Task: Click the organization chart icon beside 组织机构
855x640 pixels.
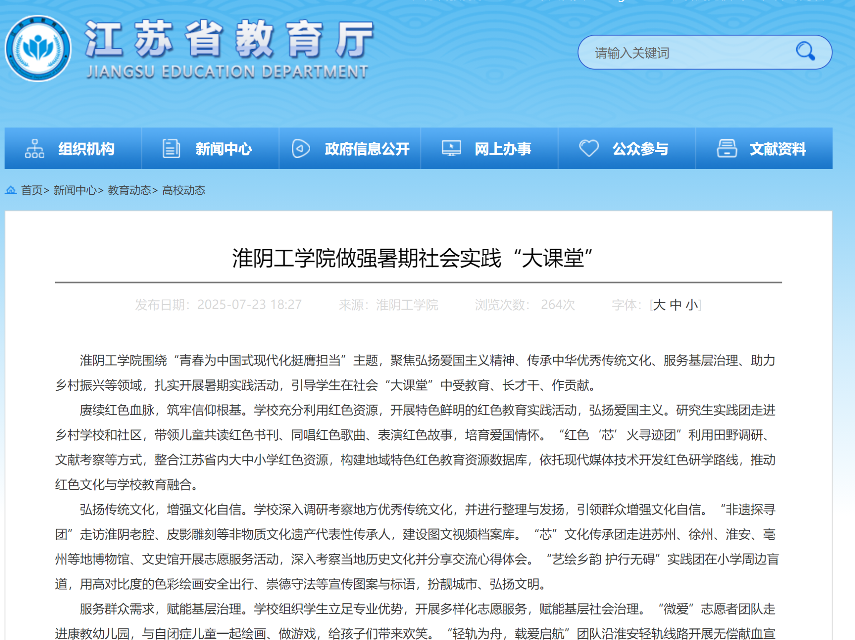Action: tap(35, 149)
